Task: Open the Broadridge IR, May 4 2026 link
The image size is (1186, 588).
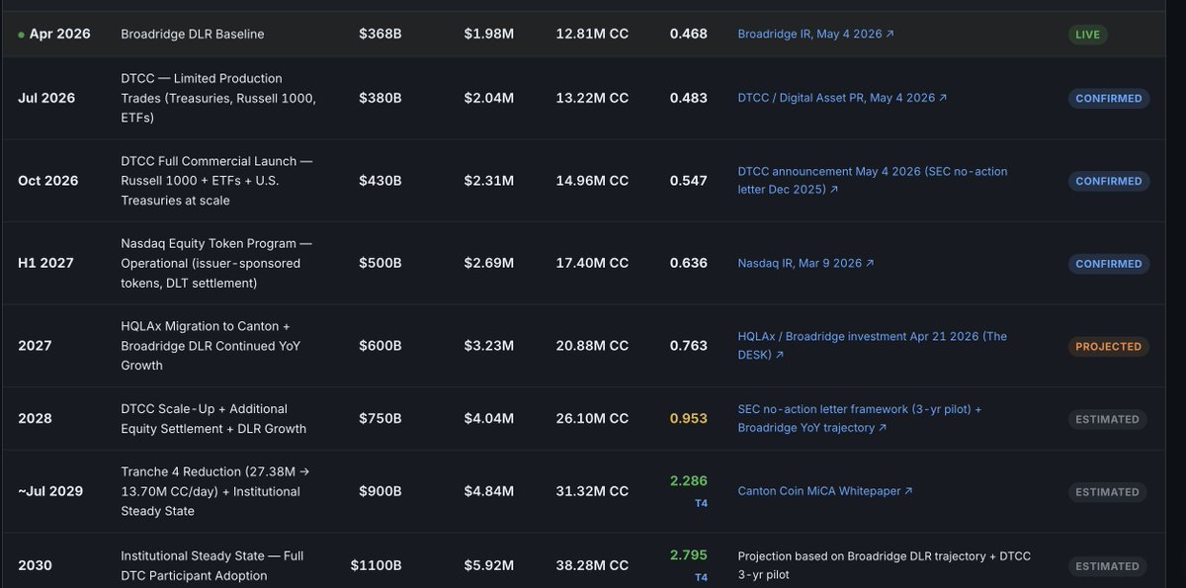Action: click(816, 34)
